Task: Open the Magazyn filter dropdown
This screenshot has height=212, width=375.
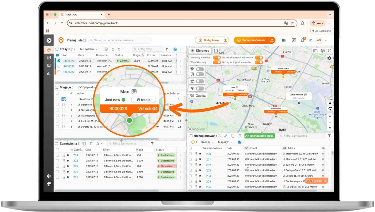Action: click(x=225, y=142)
